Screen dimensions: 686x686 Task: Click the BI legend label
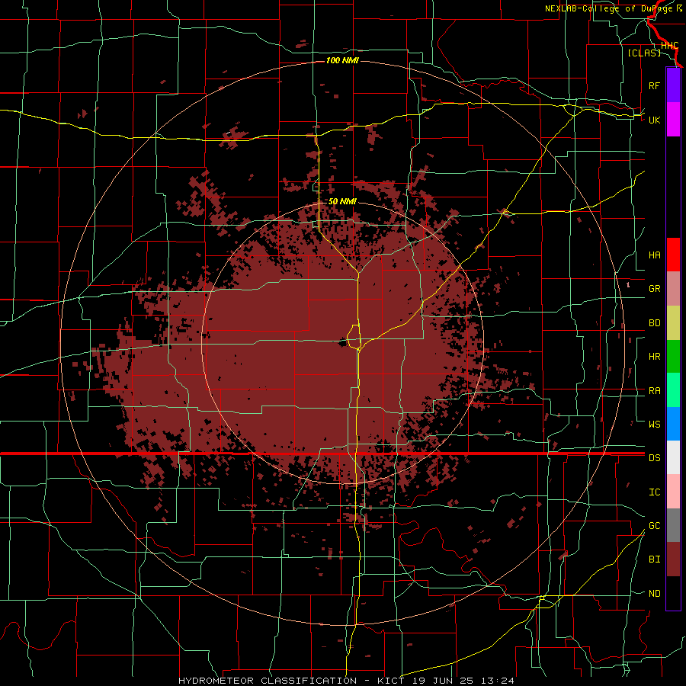(x=654, y=559)
